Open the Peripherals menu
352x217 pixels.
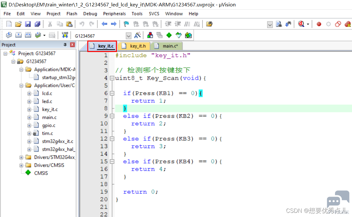pyautogui.click(x=114, y=14)
